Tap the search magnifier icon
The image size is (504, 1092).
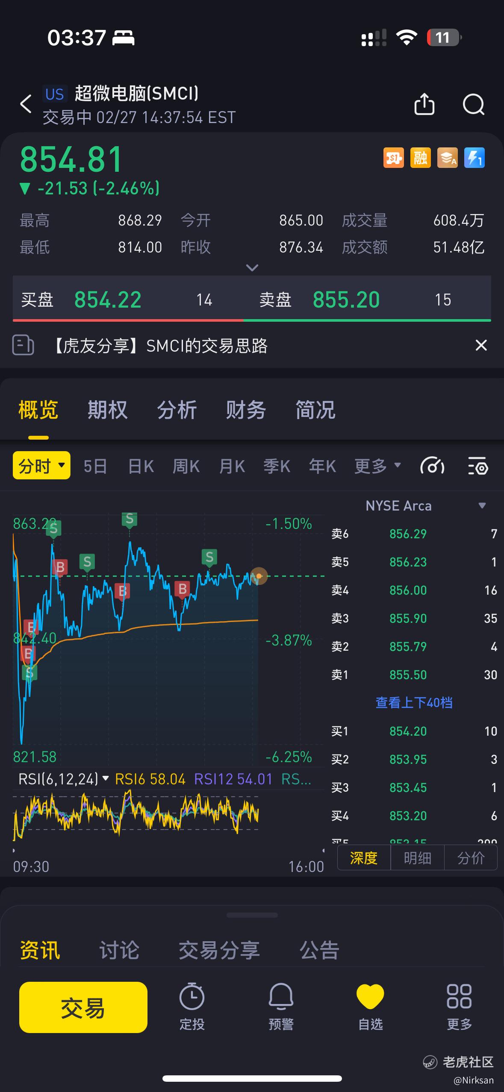pyautogui.click(x=474, y=104)
